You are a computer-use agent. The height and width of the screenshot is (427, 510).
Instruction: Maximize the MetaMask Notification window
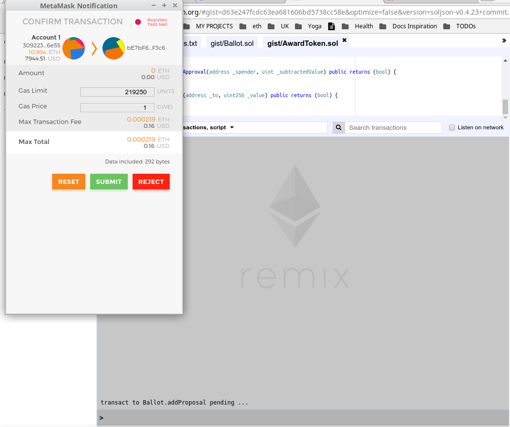pyautogui.click(x=164, y=5)
